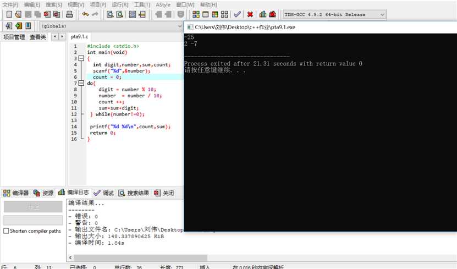
Task: Click the Redo arrow icon
Action: (x=95, y=14)
